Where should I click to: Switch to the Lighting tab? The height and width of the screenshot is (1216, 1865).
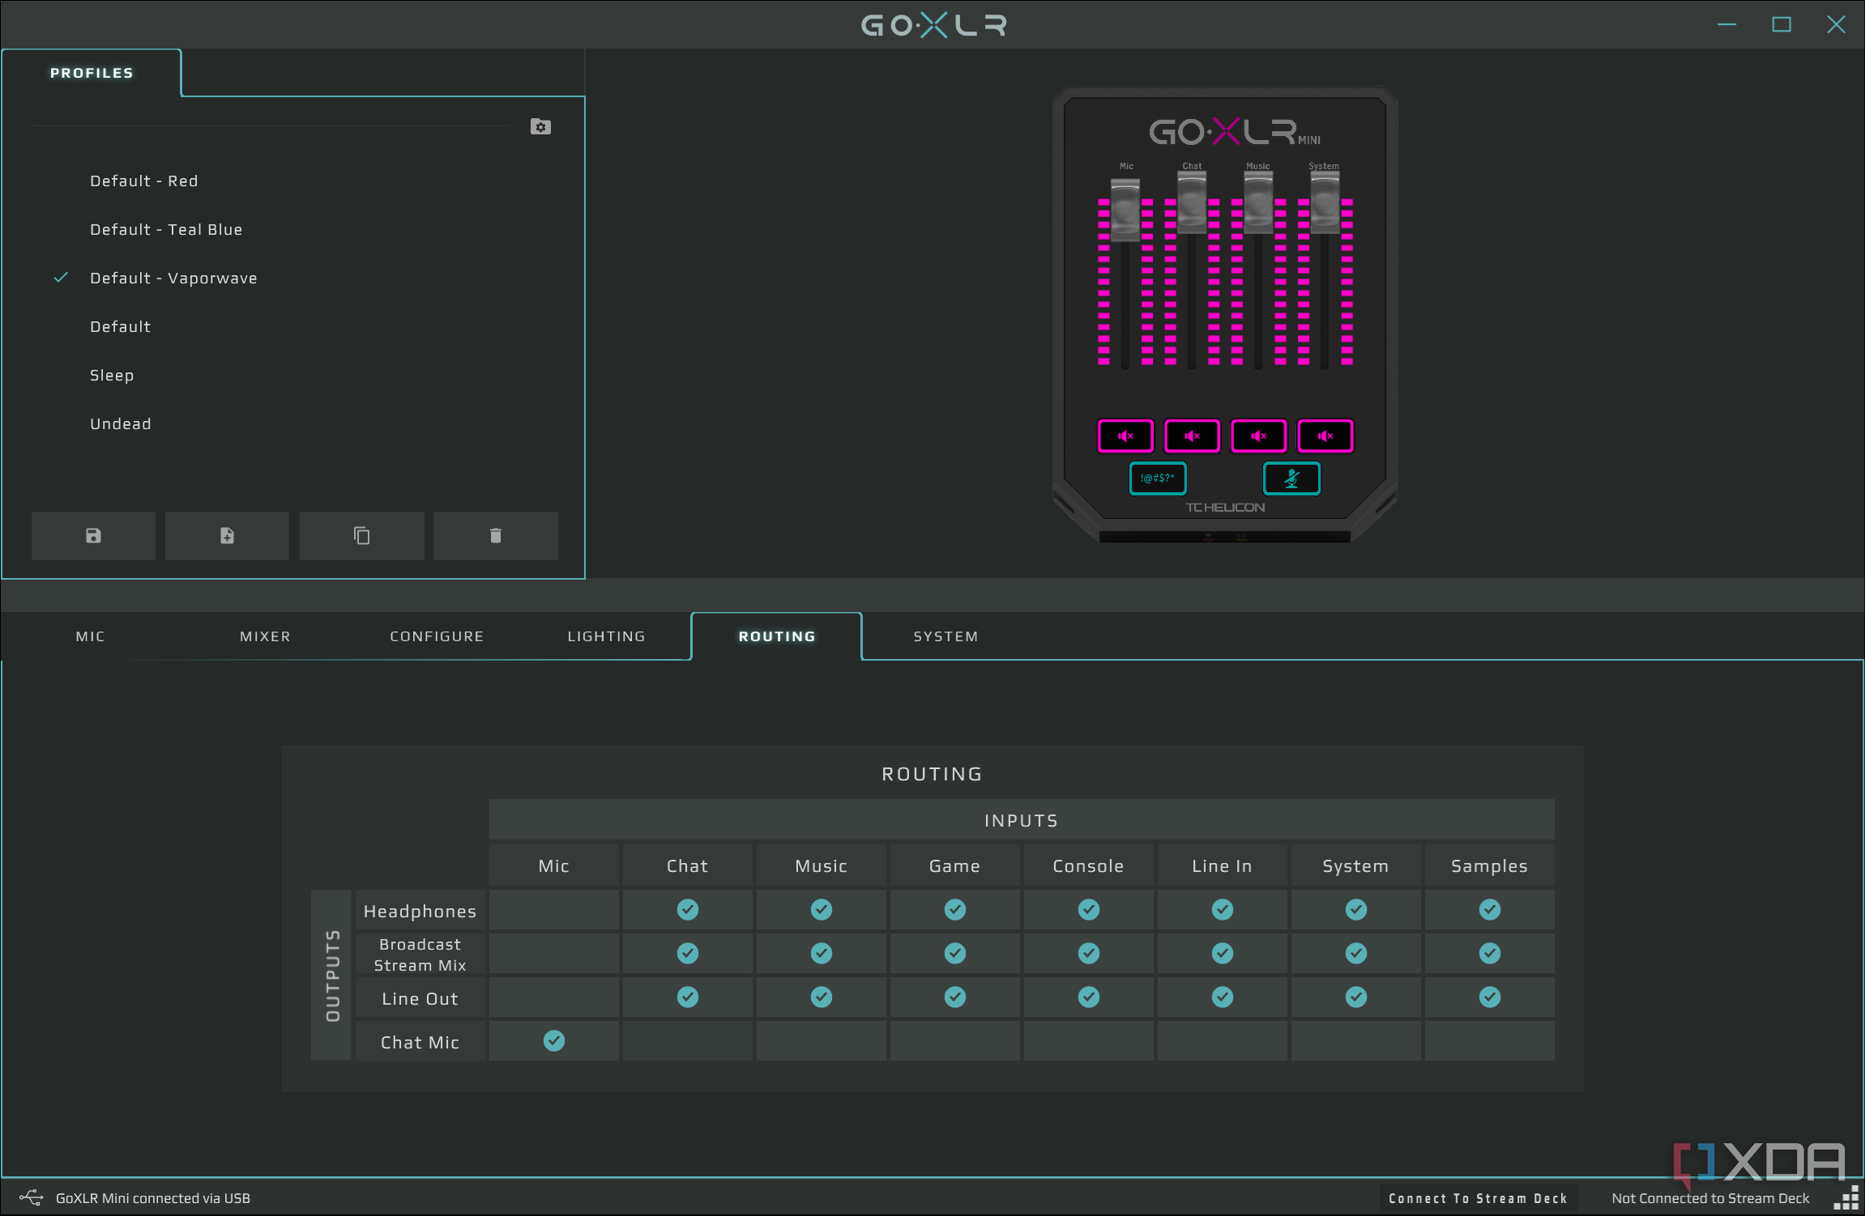pyautogui.click(x=606, y=636)
